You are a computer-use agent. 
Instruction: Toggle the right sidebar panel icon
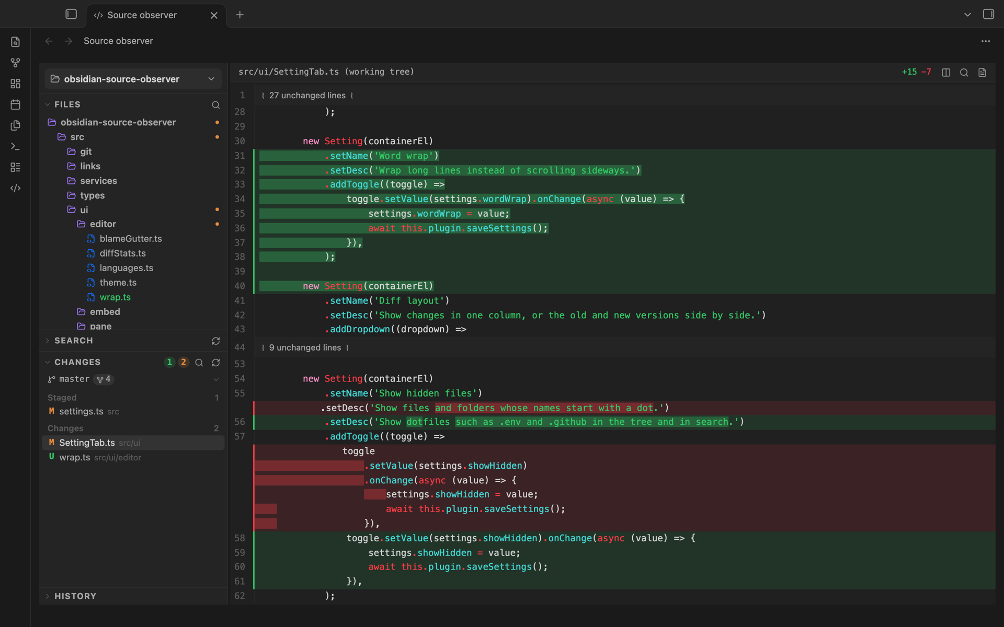pyautogui.click(x=988, y=14)
